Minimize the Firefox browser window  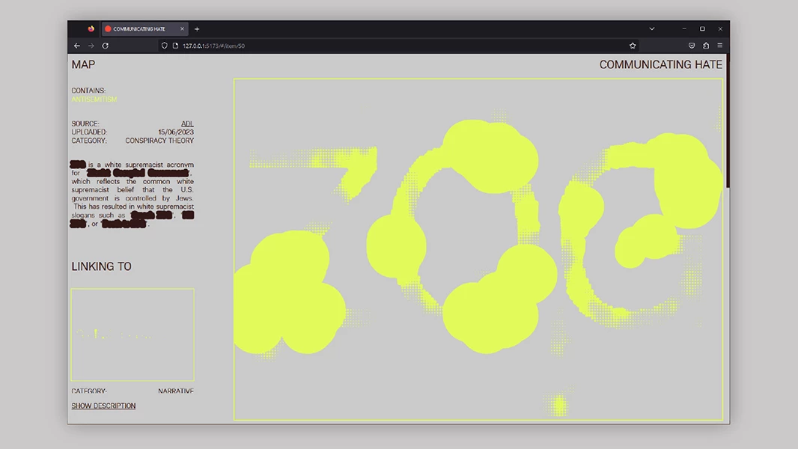684,29
